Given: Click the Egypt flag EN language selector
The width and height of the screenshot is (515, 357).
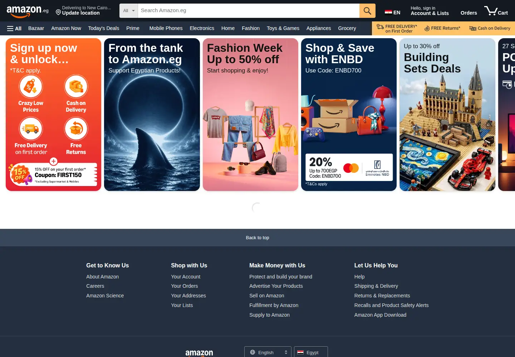Looking at the screenshot, I should pos(392,12).
